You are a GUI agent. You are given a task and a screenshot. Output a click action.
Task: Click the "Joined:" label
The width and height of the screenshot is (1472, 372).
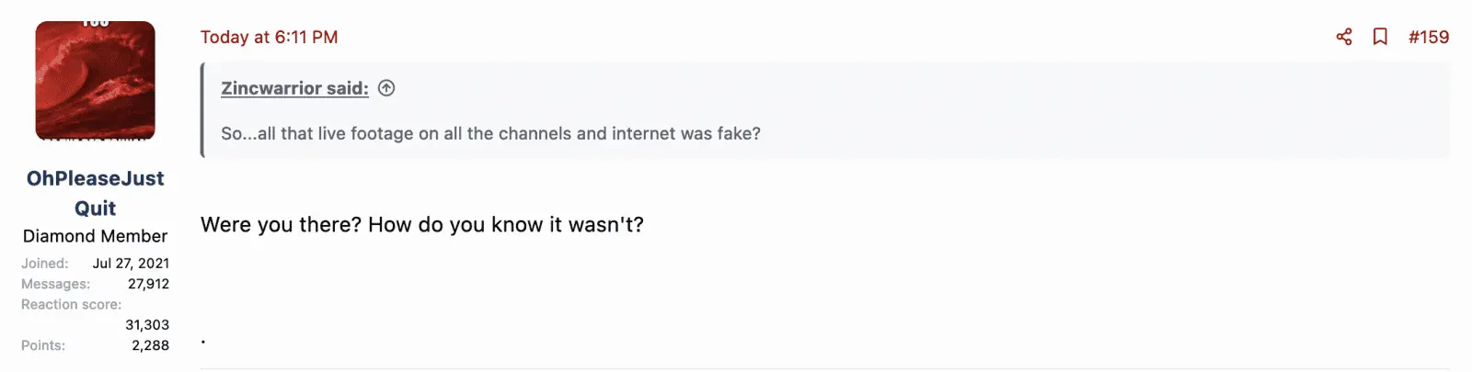[45, 264]
